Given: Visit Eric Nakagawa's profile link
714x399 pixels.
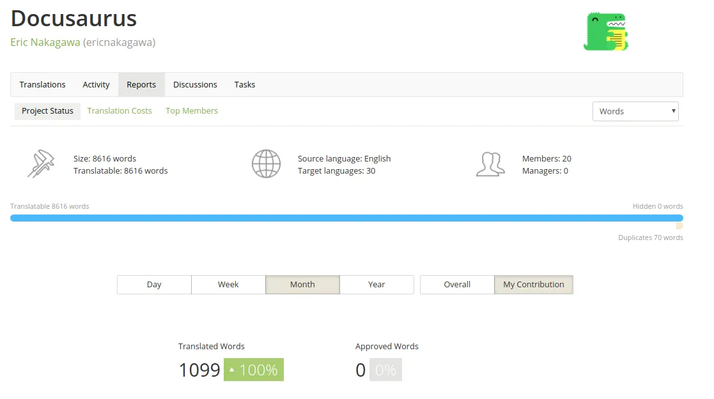Looking at the screenshot, I should click(x=45, y=42).
